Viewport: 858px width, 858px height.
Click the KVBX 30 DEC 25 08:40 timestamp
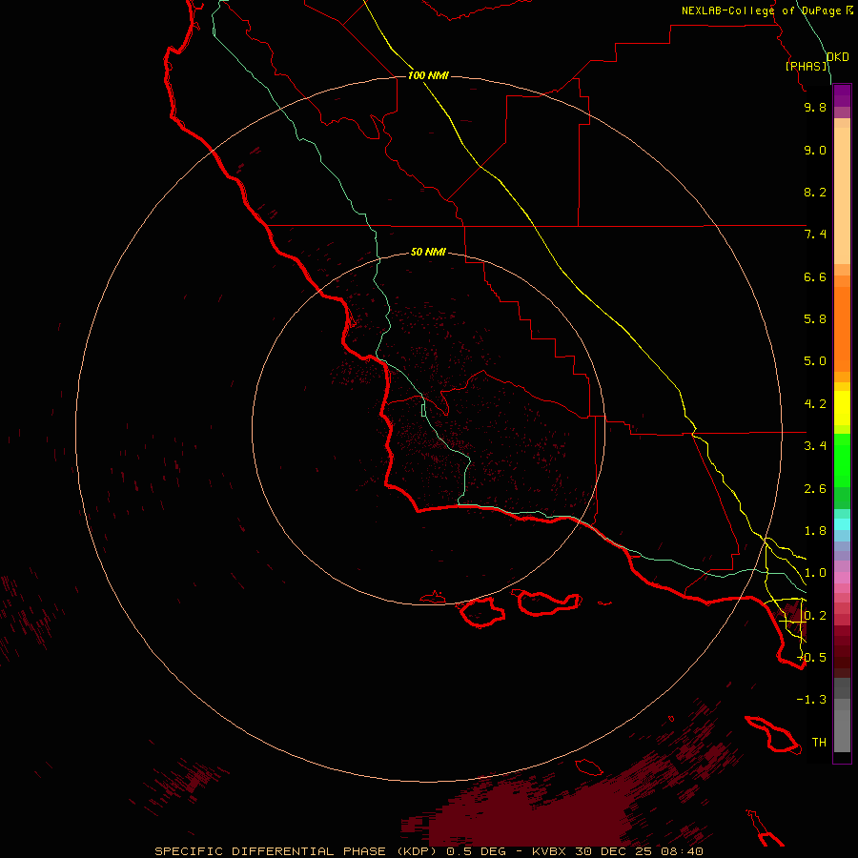[617, 851]
